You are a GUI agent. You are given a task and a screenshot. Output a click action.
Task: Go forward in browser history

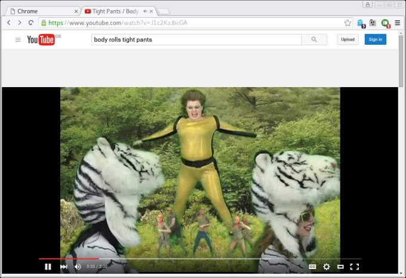(20, 23)
